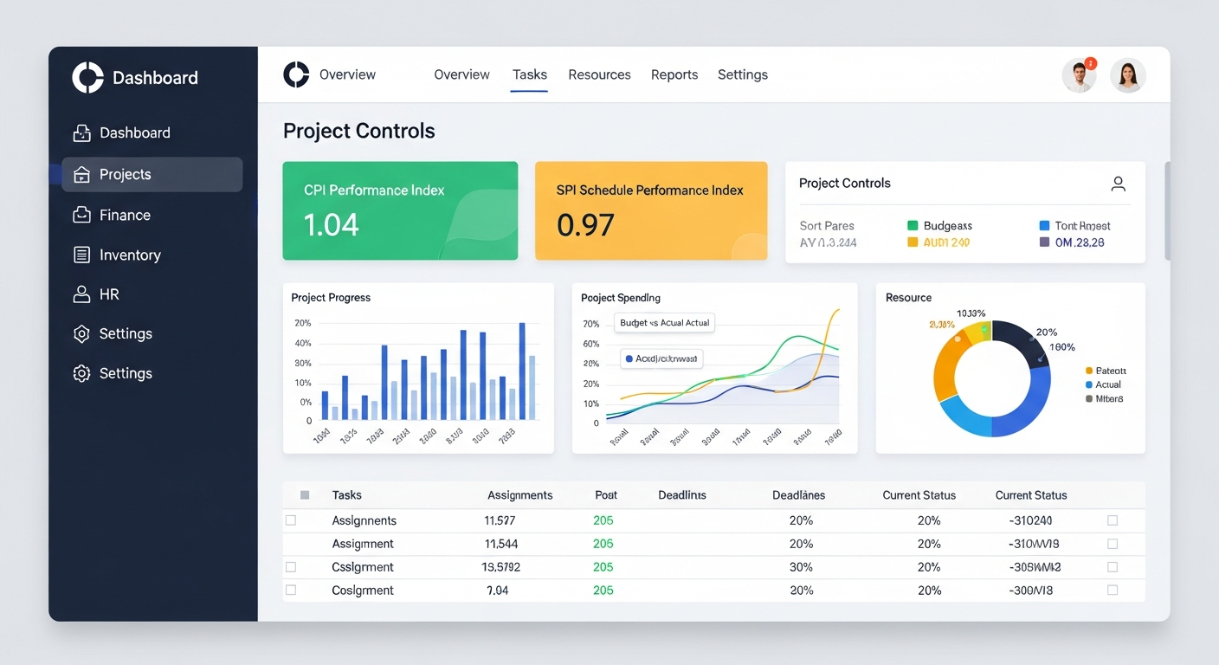The image size is (1219, 665).
Task: Open the Settings tab in top navigation
Action: [x=743, y=74]
